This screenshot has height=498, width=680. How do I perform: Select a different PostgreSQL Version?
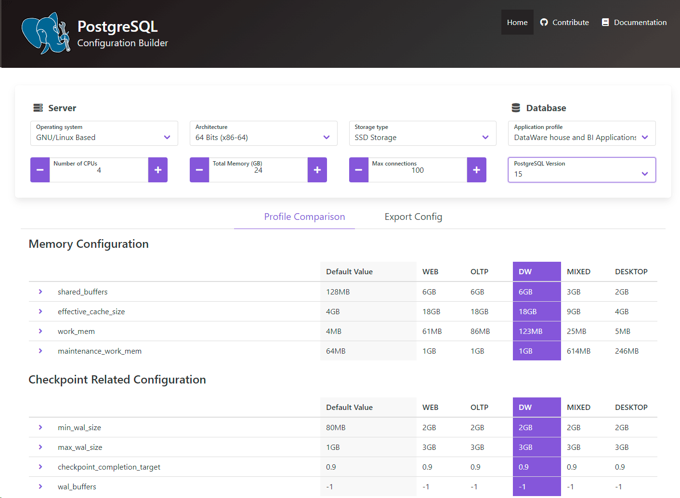coord(581,170)
